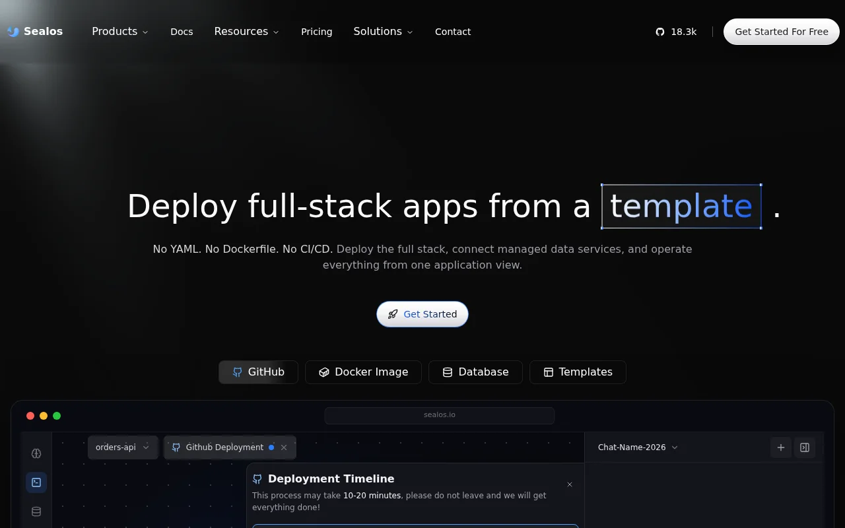Screen dimensions: 845x528
Task: Switch to the Database tab
Action: click(475, 372)
